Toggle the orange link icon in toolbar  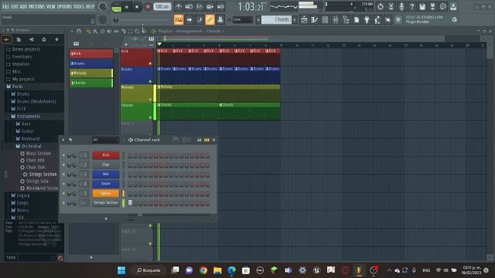[210, 20]
